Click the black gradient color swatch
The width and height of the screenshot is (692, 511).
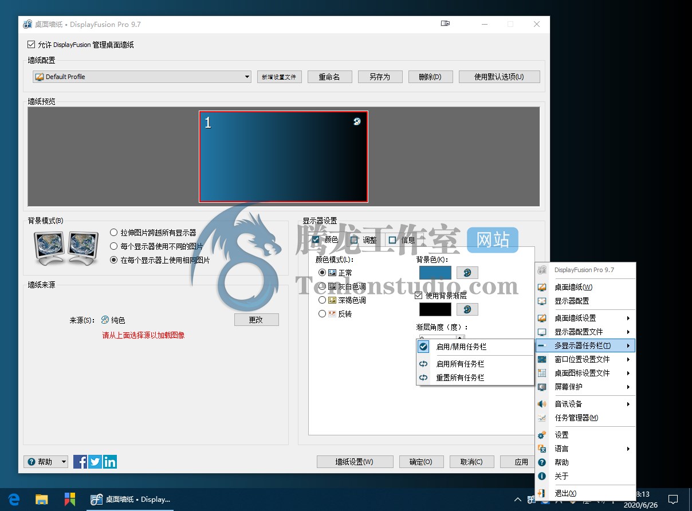coord(435,309)
